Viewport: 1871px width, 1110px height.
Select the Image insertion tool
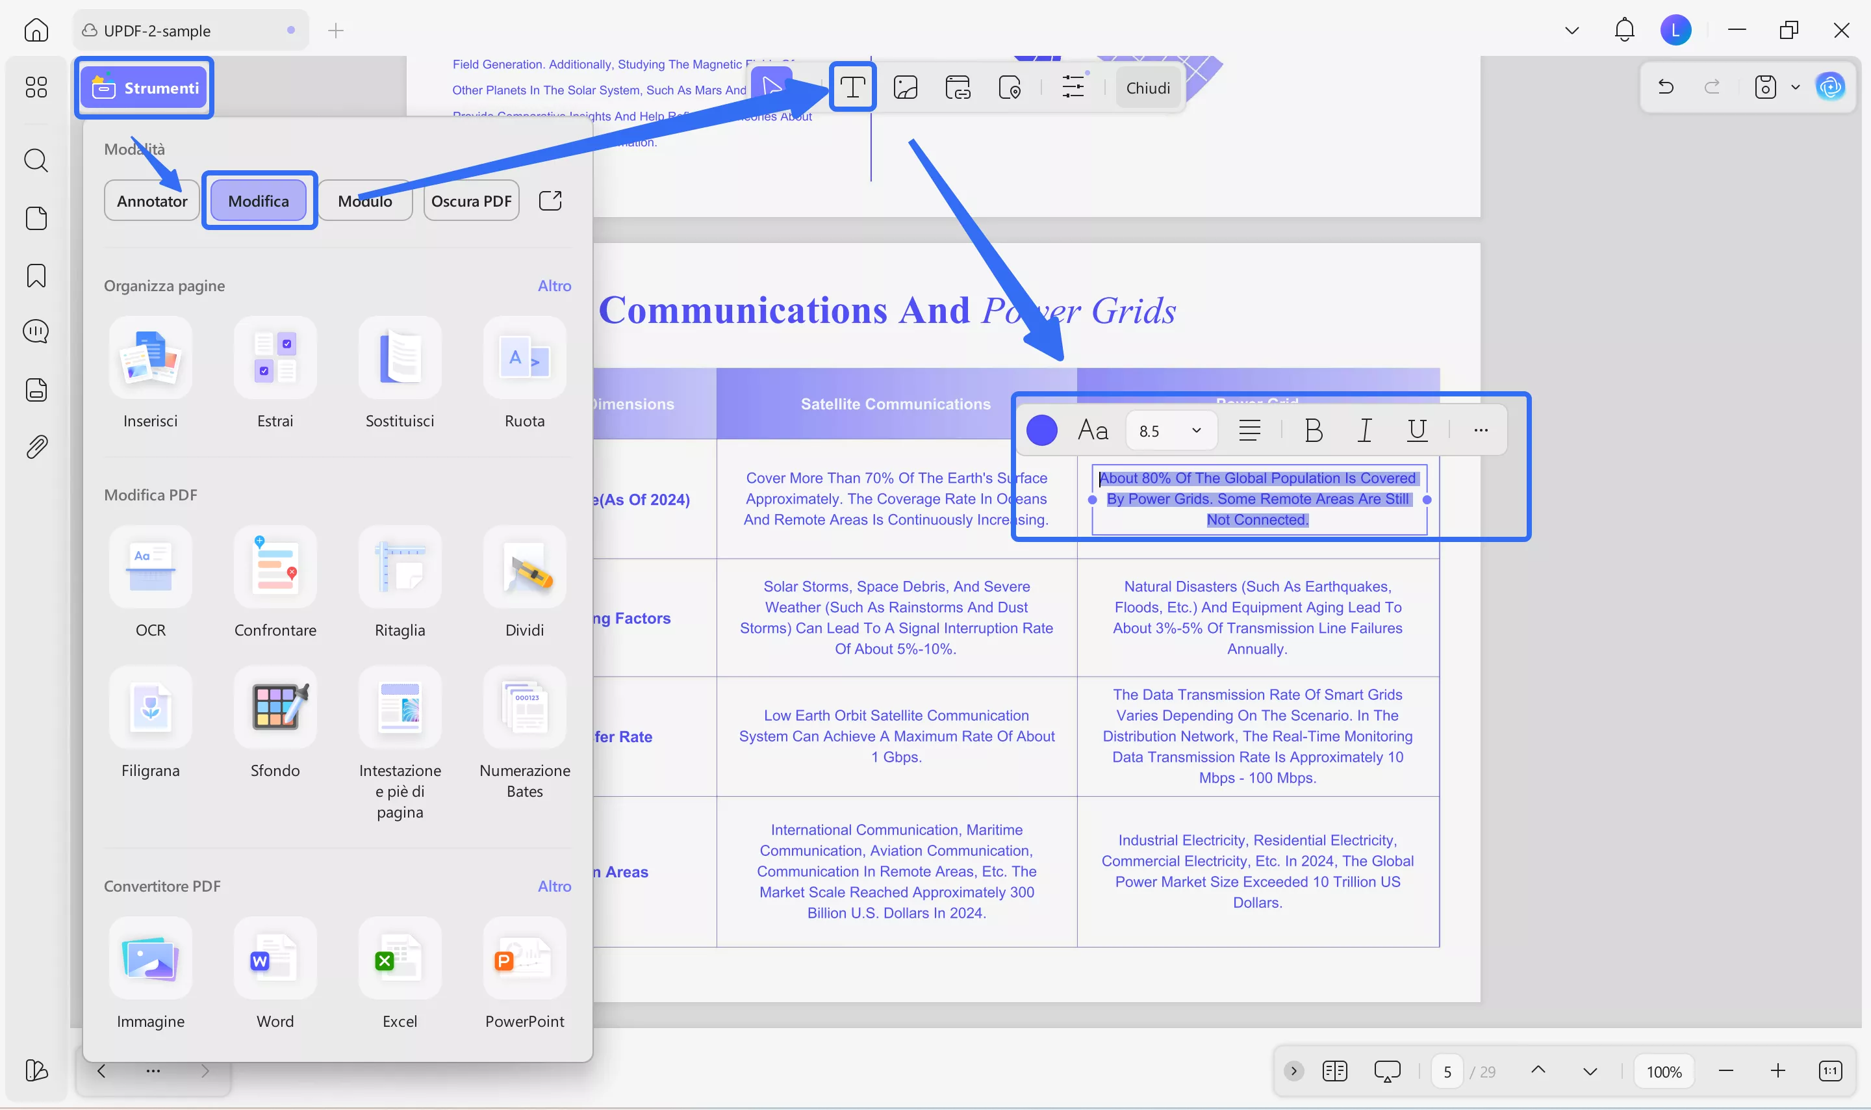[905, 87]
